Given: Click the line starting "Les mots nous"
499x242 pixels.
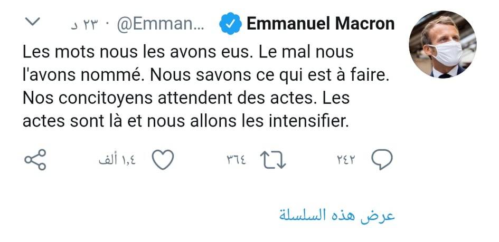Looking at the screenshot, I should pos(189,53).
